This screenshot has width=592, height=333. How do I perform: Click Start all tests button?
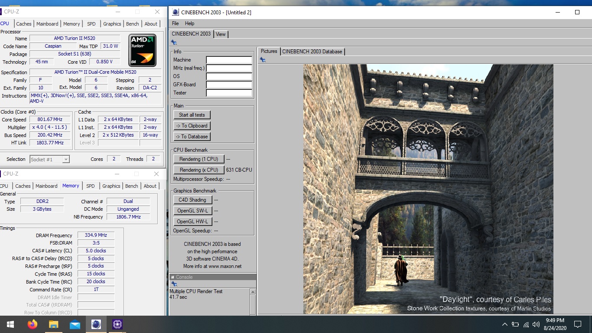click(x=192, y=115)
